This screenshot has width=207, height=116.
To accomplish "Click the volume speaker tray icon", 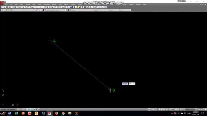I will 185,113.
